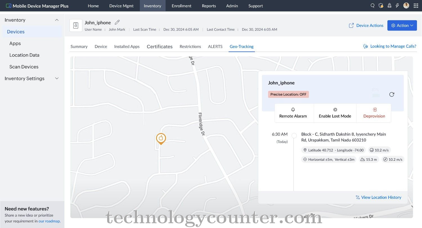Click the speed gauge icon beside first 10.2 m/s
This screenshot has height=228, width=422.
point(372,150)
